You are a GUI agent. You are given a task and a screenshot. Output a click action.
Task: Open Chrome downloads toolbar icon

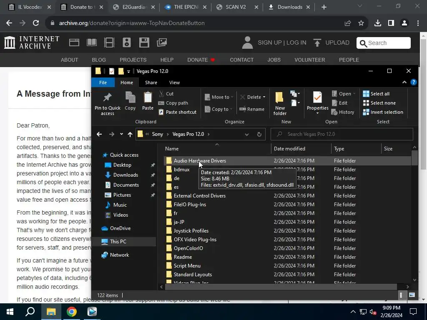click(377, 23)
